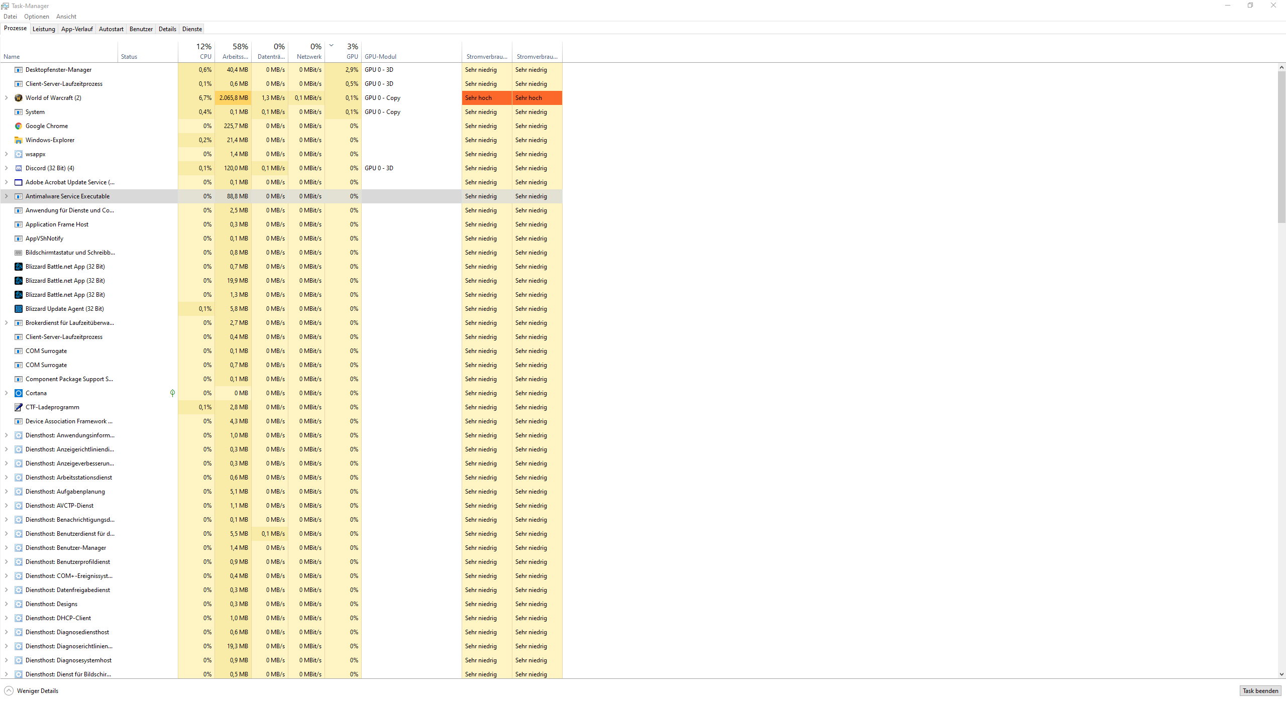
Task: Click the Blizzard Update Agent icon
Action: (19, 309)
